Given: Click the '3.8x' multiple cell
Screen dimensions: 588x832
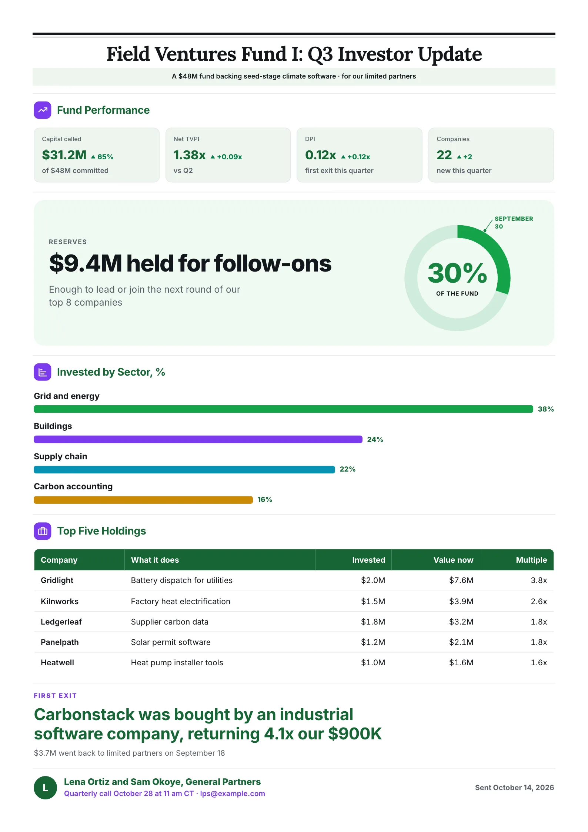Looking at the screenshot, I should pyautogui.click(x=539, y=580).
